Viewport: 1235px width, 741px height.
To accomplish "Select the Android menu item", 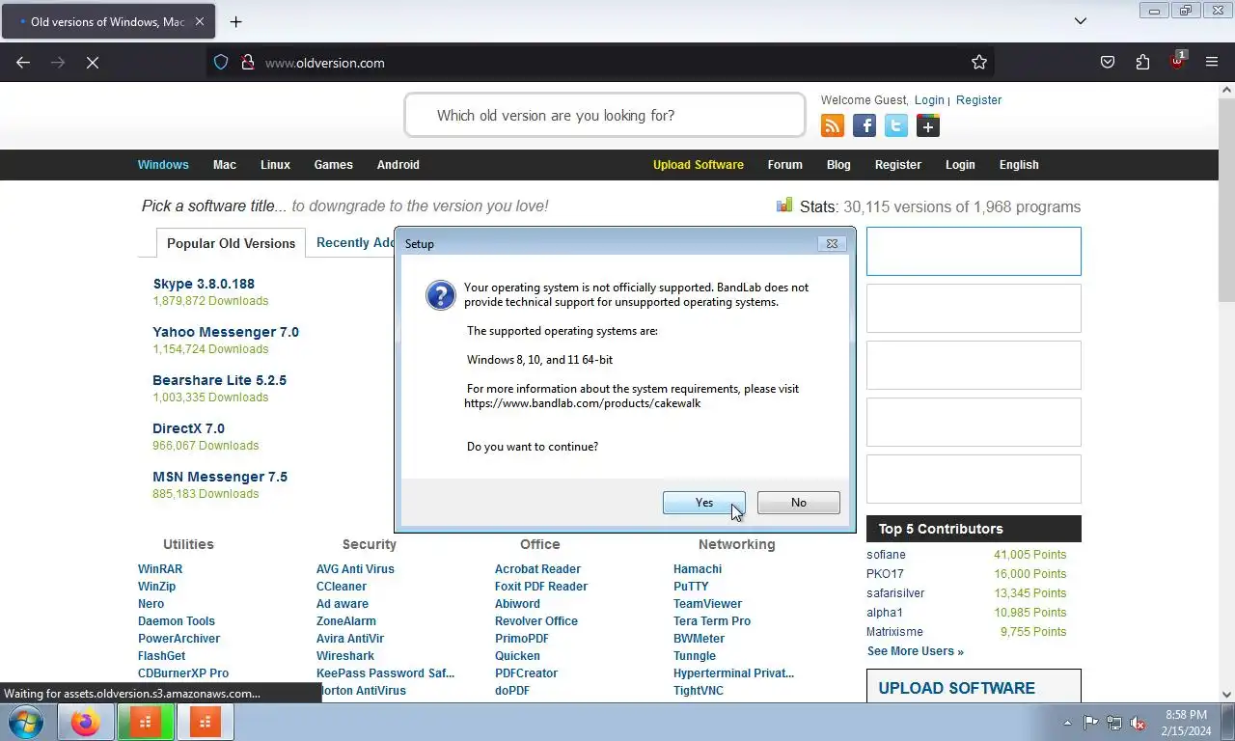I will pos(398,165).
